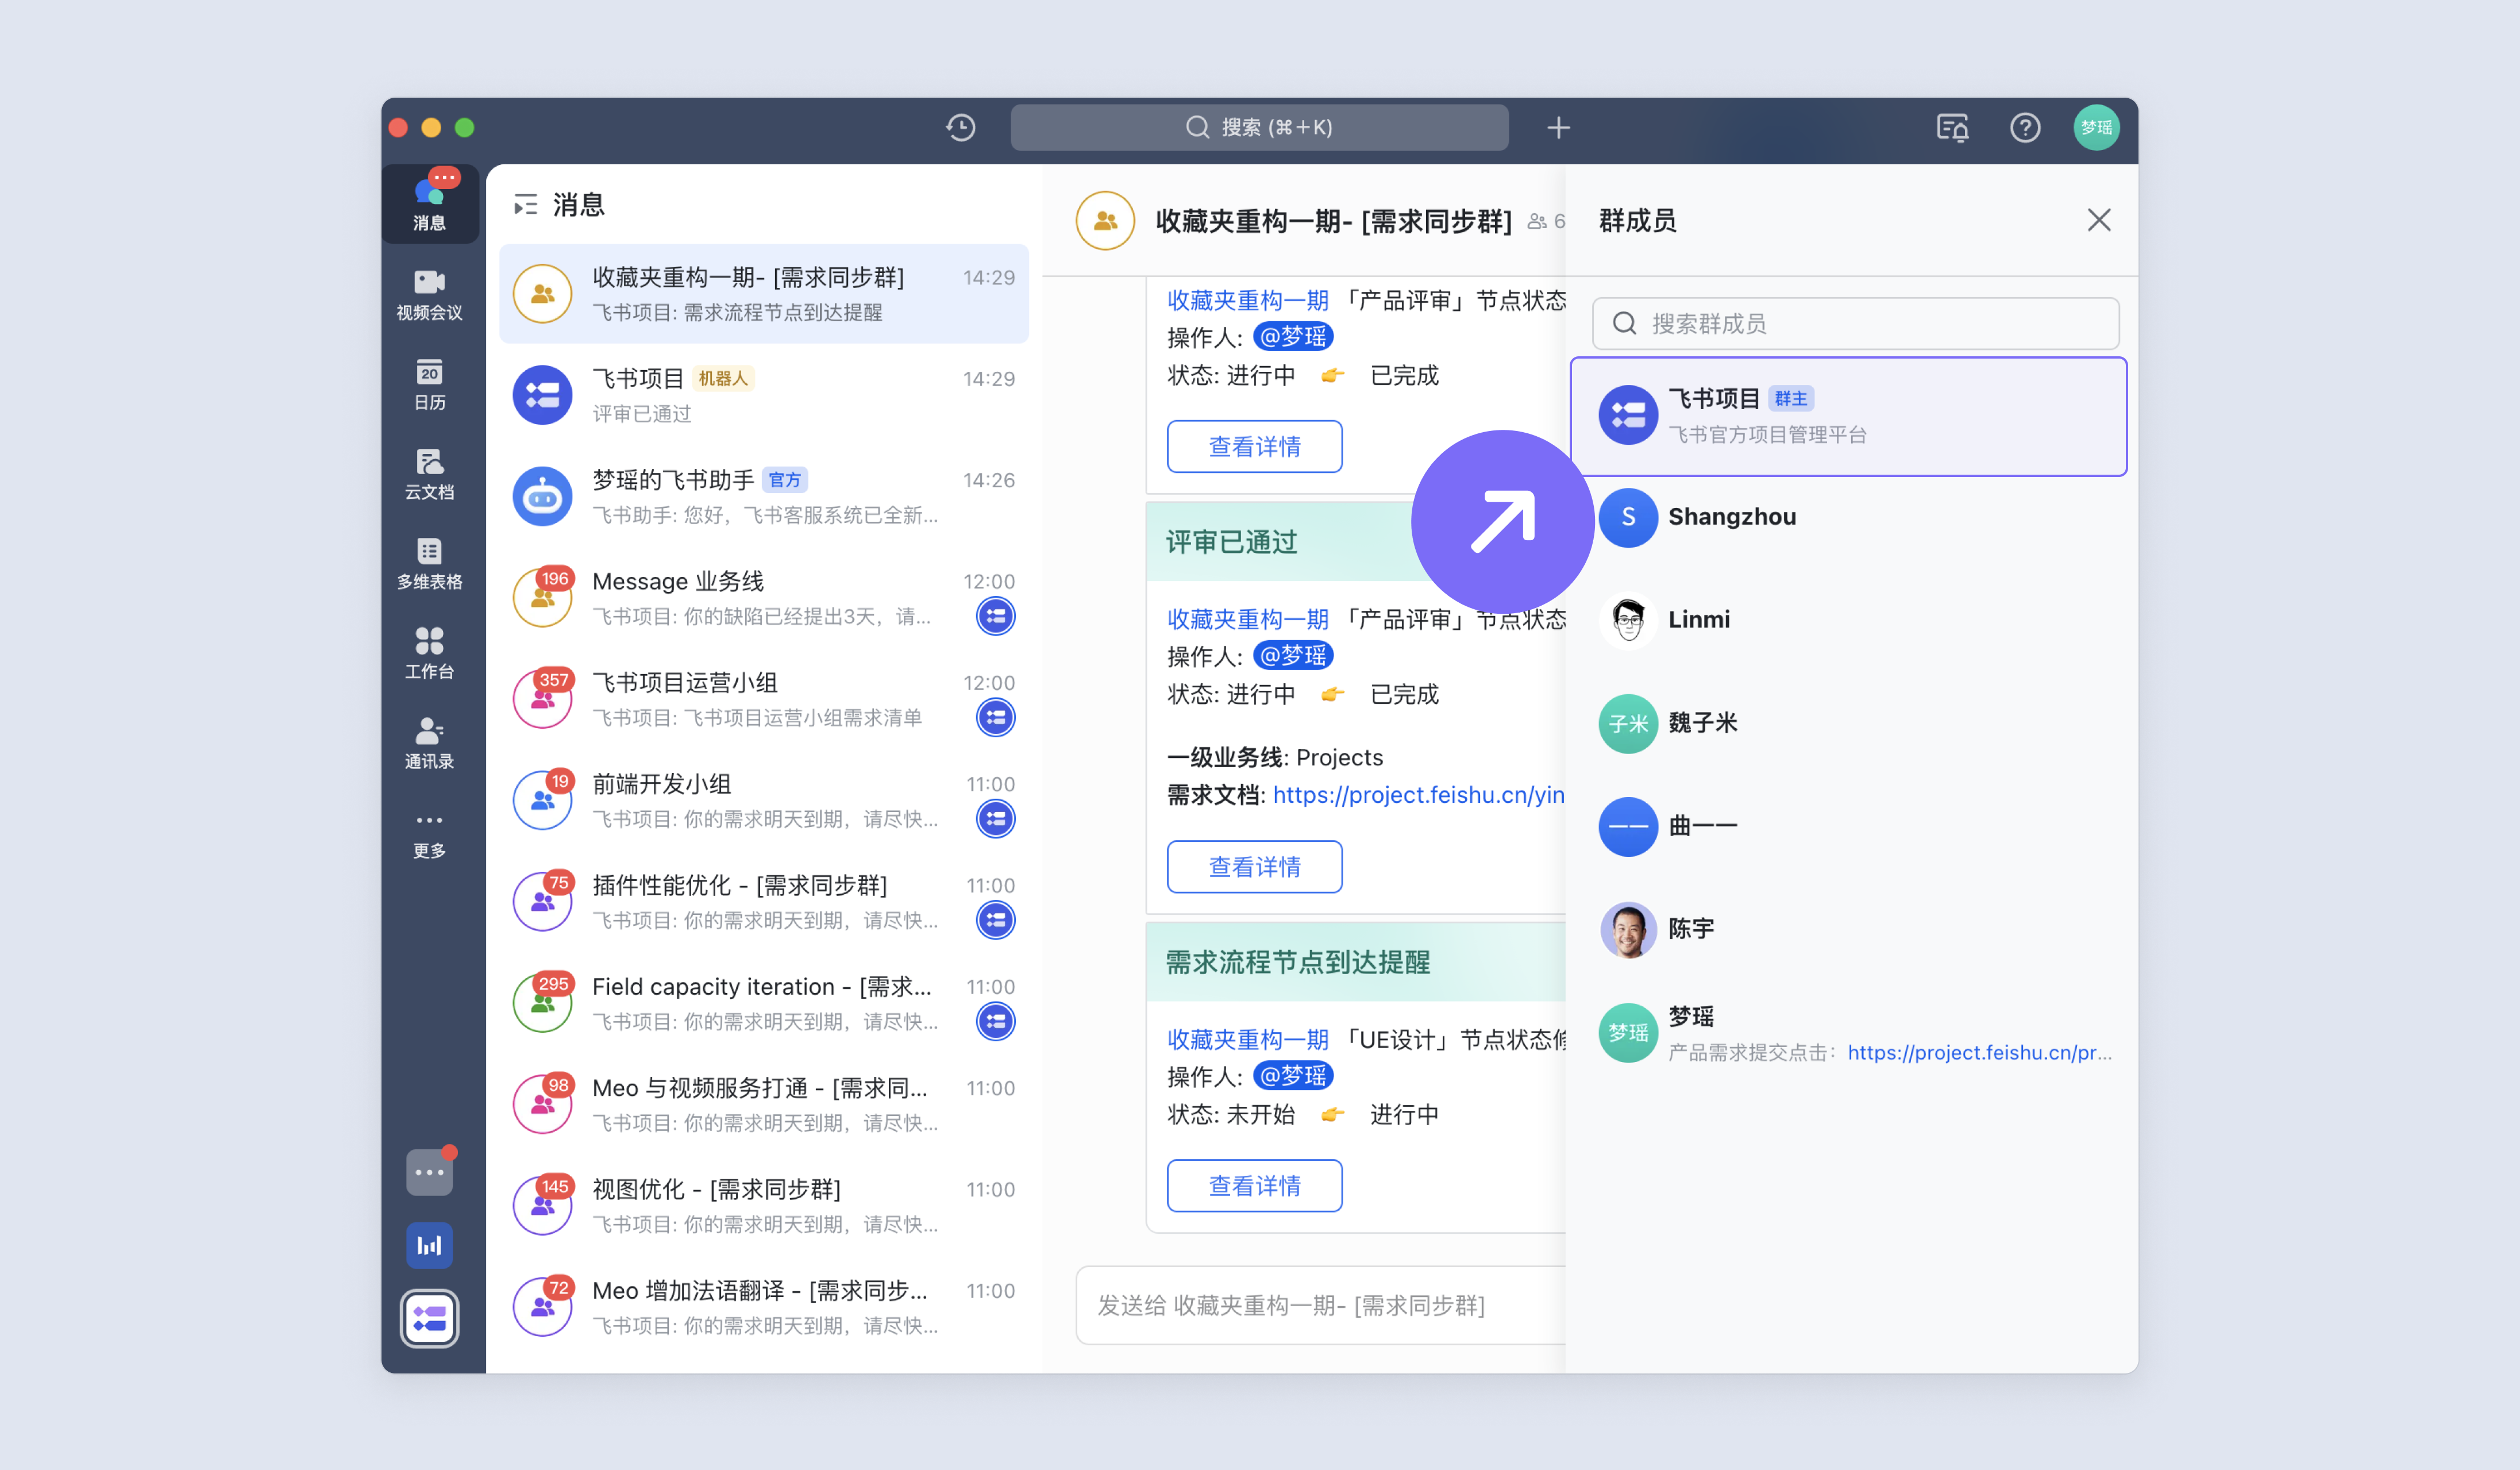Open the screen notification icon in title bar

1952,127
